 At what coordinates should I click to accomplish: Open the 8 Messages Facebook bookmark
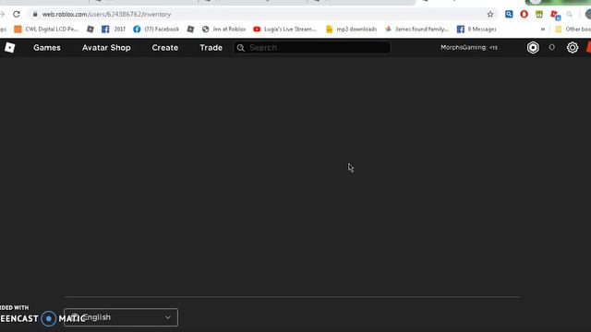tap(476, 29)
